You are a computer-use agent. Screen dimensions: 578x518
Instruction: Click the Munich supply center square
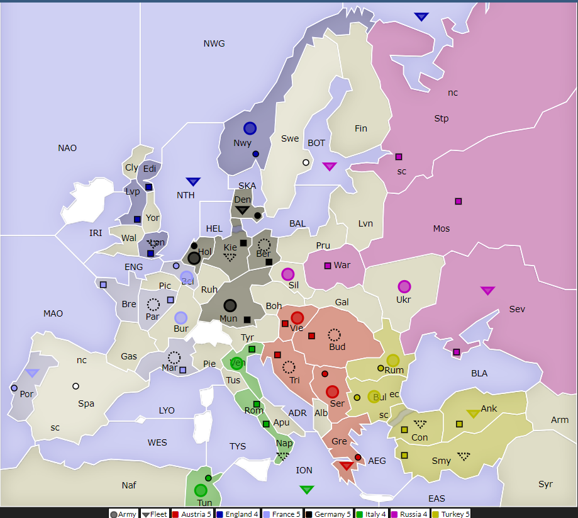247,320
